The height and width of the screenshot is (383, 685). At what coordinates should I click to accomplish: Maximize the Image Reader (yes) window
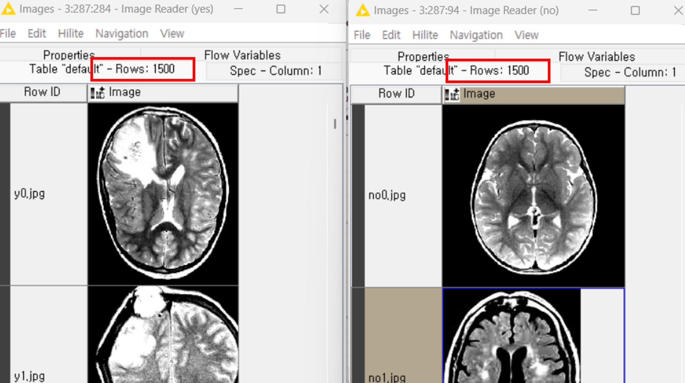tap(281, 9)
